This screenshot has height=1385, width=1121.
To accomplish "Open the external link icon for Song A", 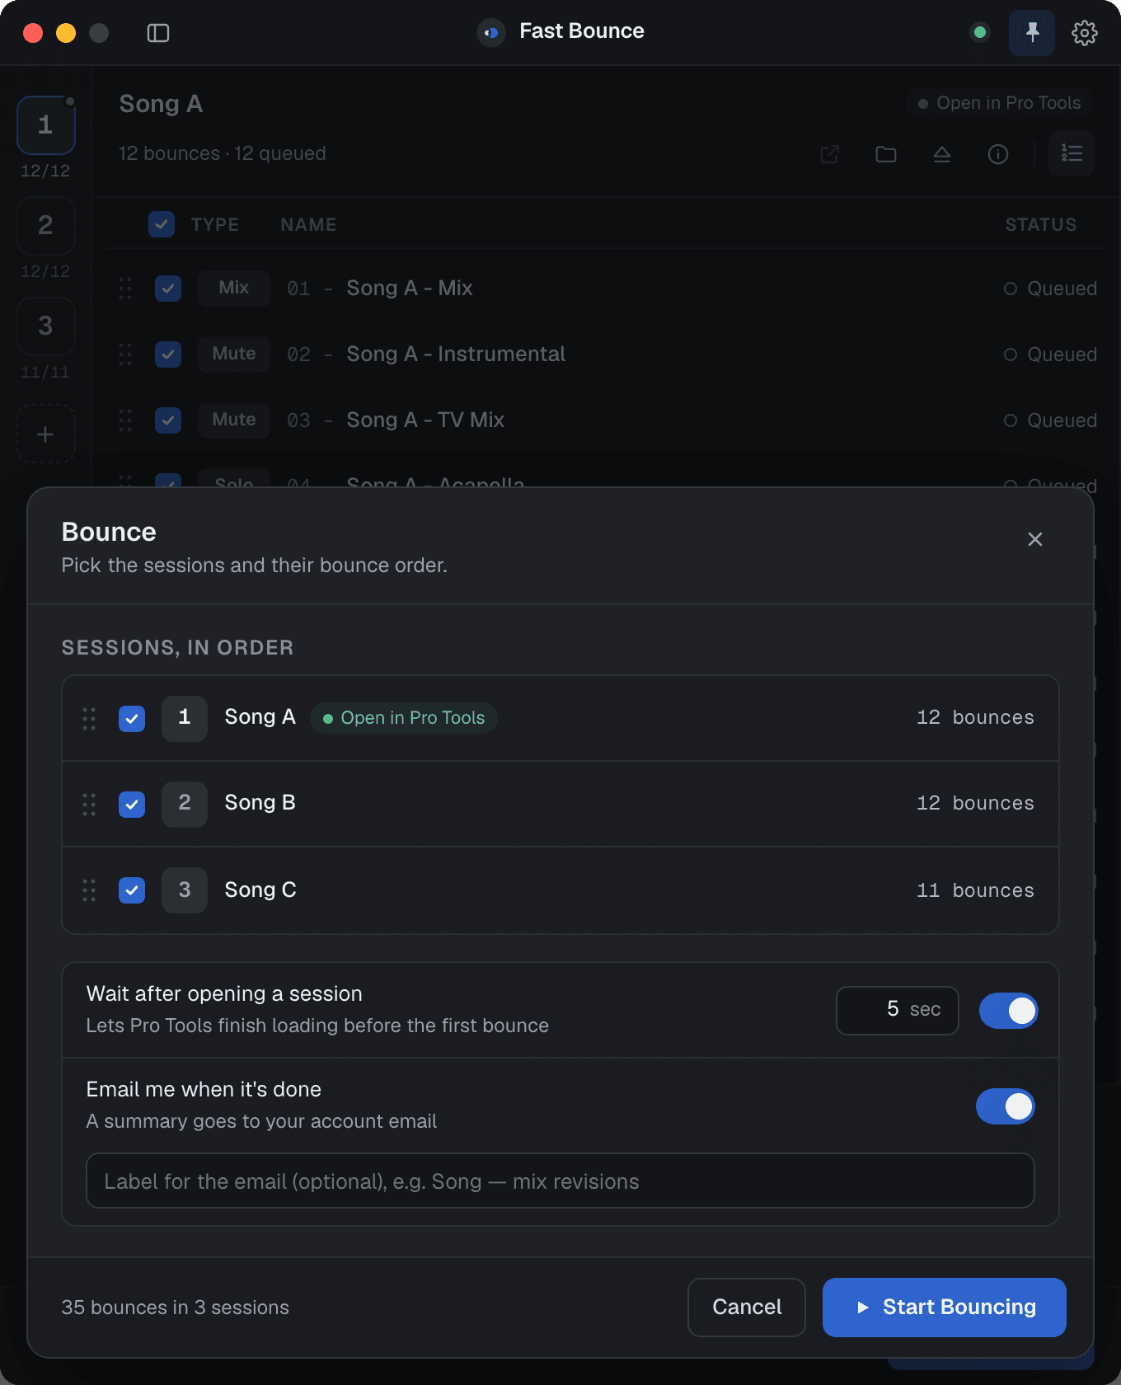I will (x=830, y=154).
